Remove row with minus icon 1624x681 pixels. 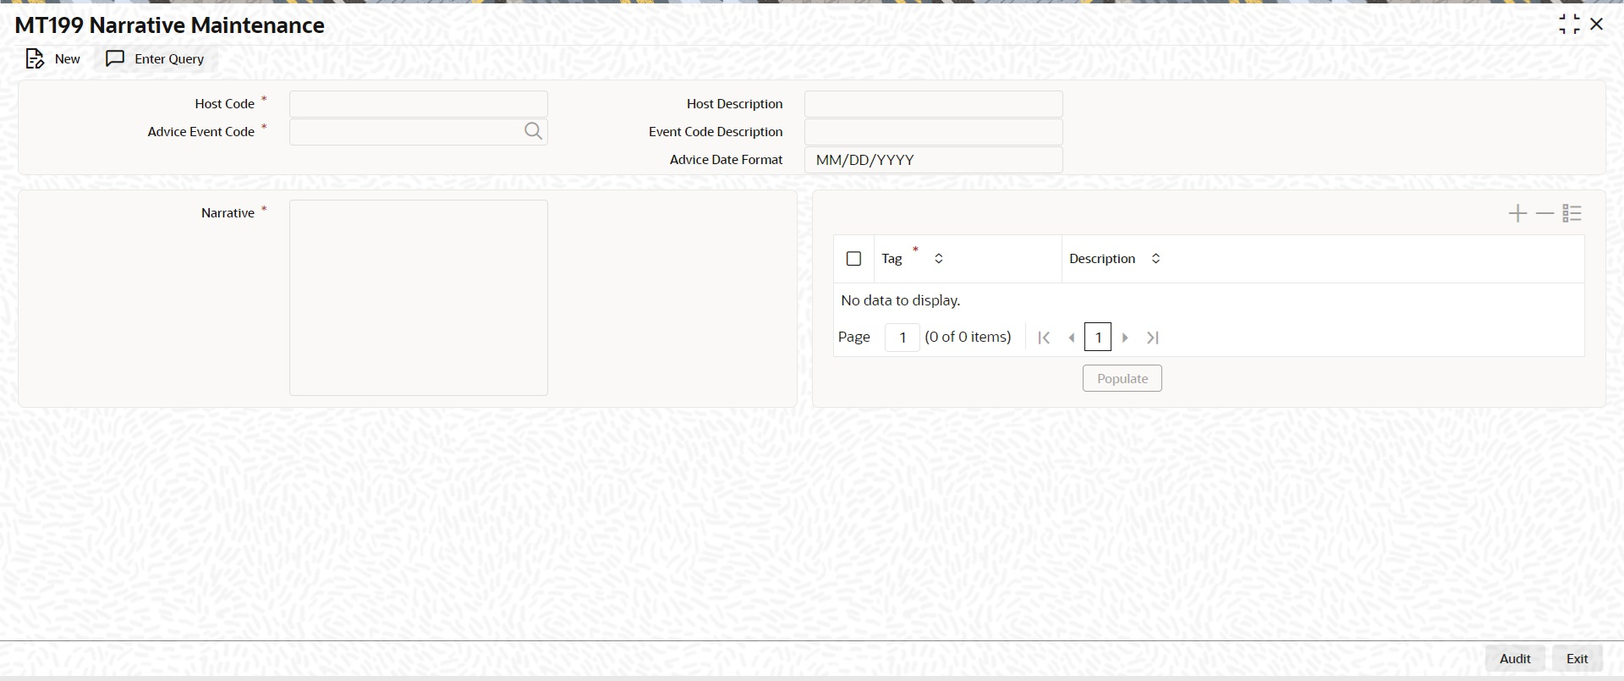click(x=1544, y=213)
